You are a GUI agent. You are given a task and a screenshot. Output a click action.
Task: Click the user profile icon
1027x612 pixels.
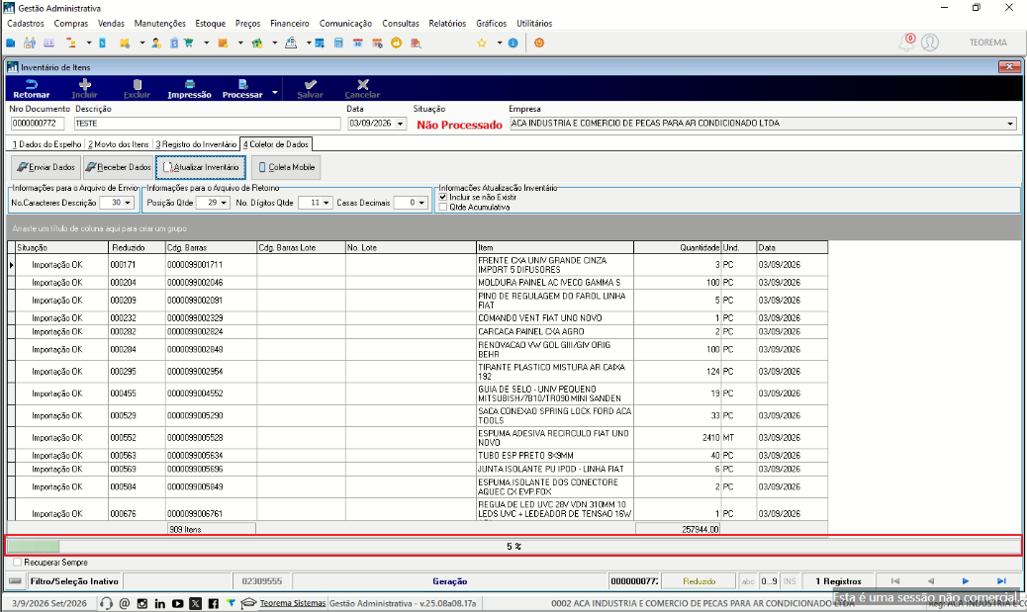click(930, 43)
